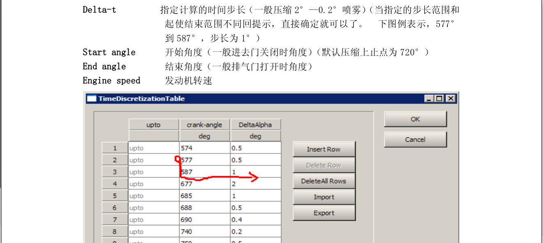This screenshot has height=243, width=543.
Task: Click the upto column header
Action: (x=154, y=124)
